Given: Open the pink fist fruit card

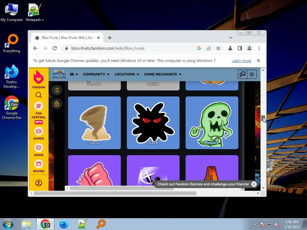Looking at the screenshot, I should 94,170.
